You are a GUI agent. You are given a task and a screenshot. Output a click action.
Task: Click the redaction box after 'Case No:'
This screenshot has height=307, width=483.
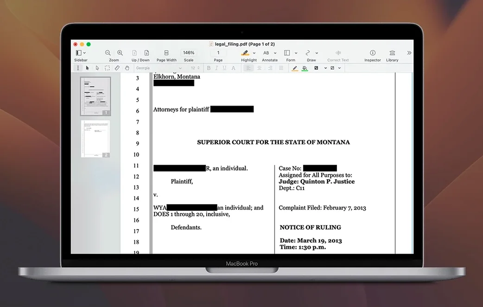coord(320,168)
